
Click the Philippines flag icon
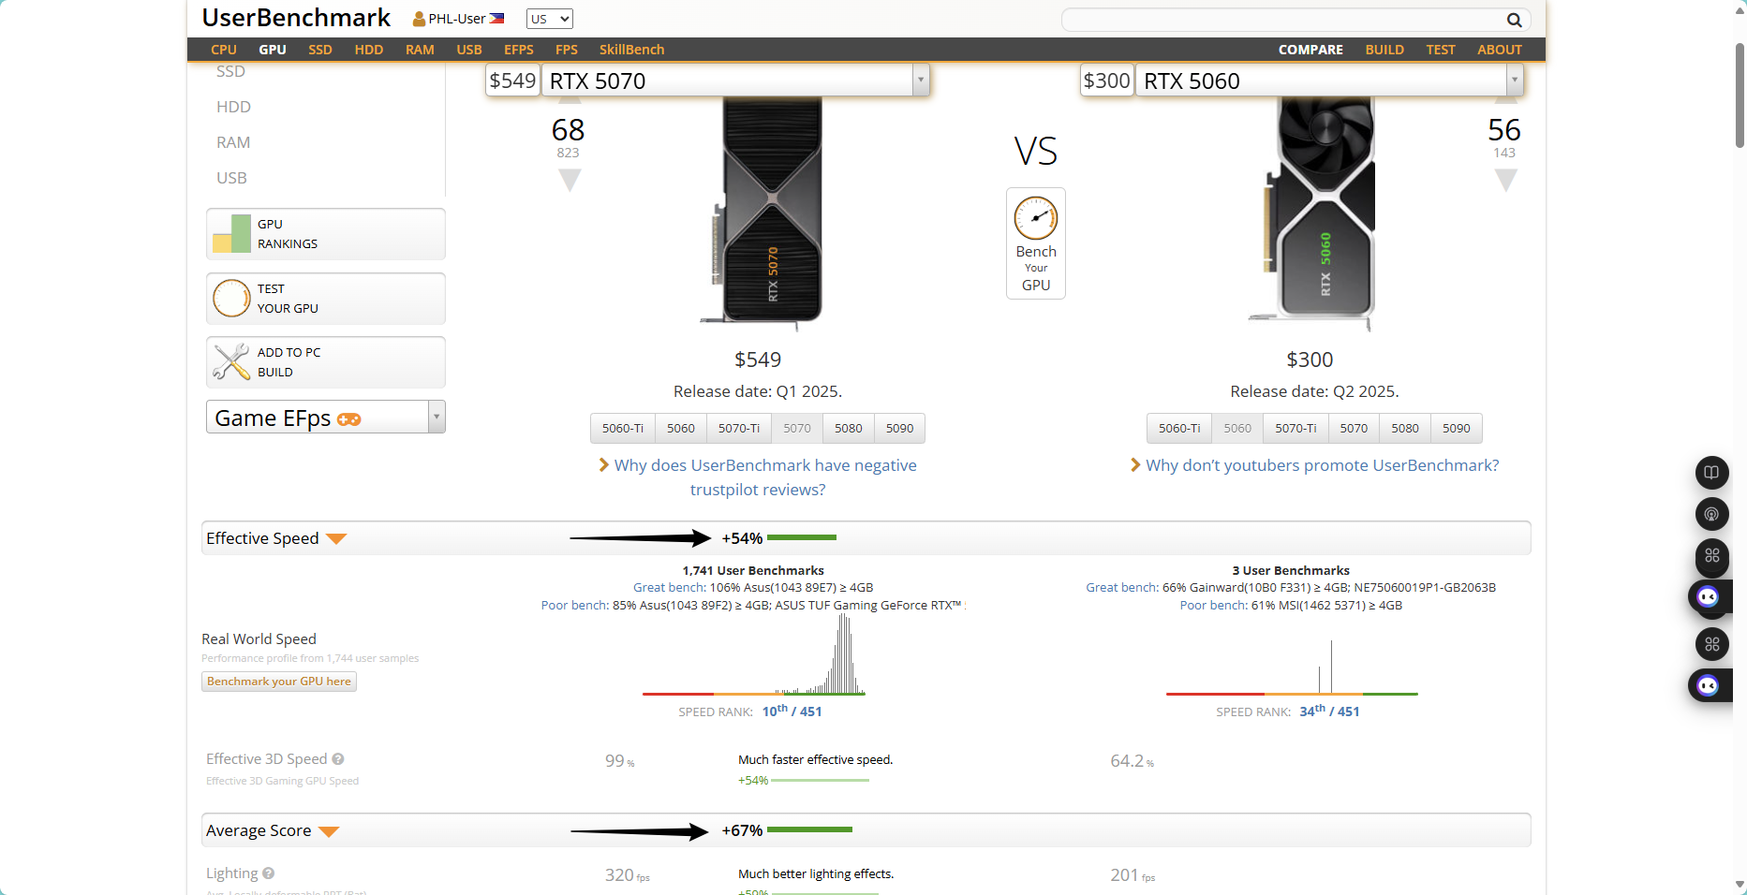496,19
